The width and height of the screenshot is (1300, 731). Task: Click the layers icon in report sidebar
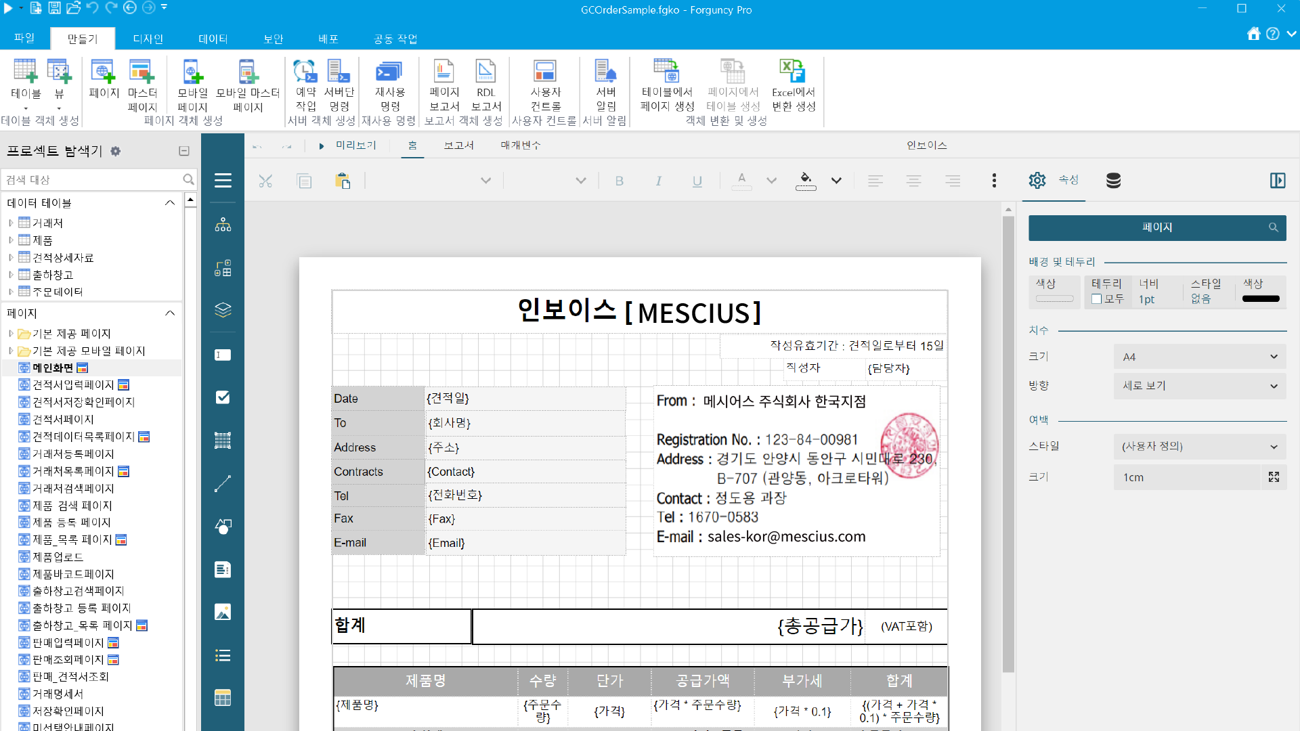point(223,310)
